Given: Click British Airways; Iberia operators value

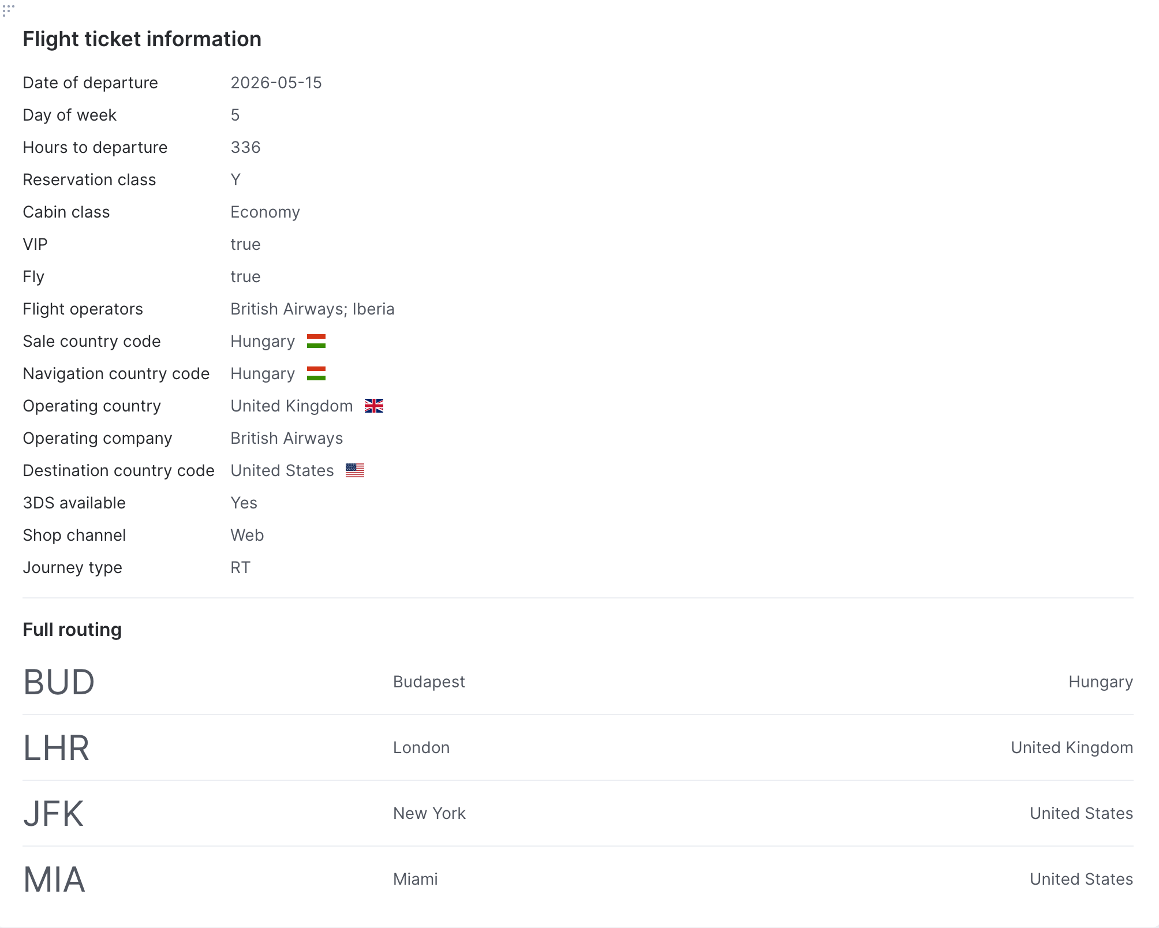Looking at the screenshot, I should coord(312,309).
